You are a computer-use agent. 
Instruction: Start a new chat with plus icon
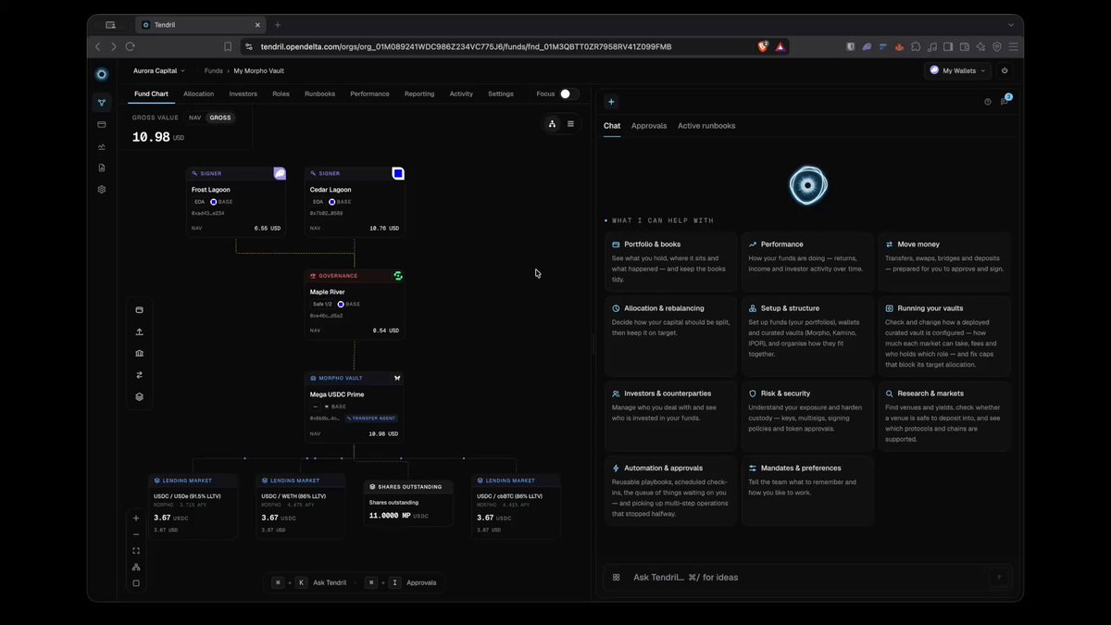click(611, 102)
